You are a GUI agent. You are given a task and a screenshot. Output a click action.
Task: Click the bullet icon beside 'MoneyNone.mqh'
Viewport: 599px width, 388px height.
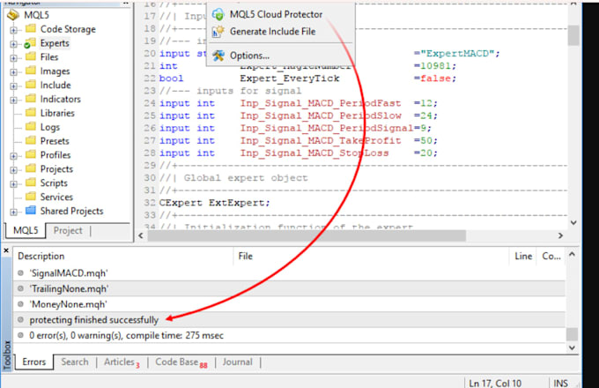(20, 304)
